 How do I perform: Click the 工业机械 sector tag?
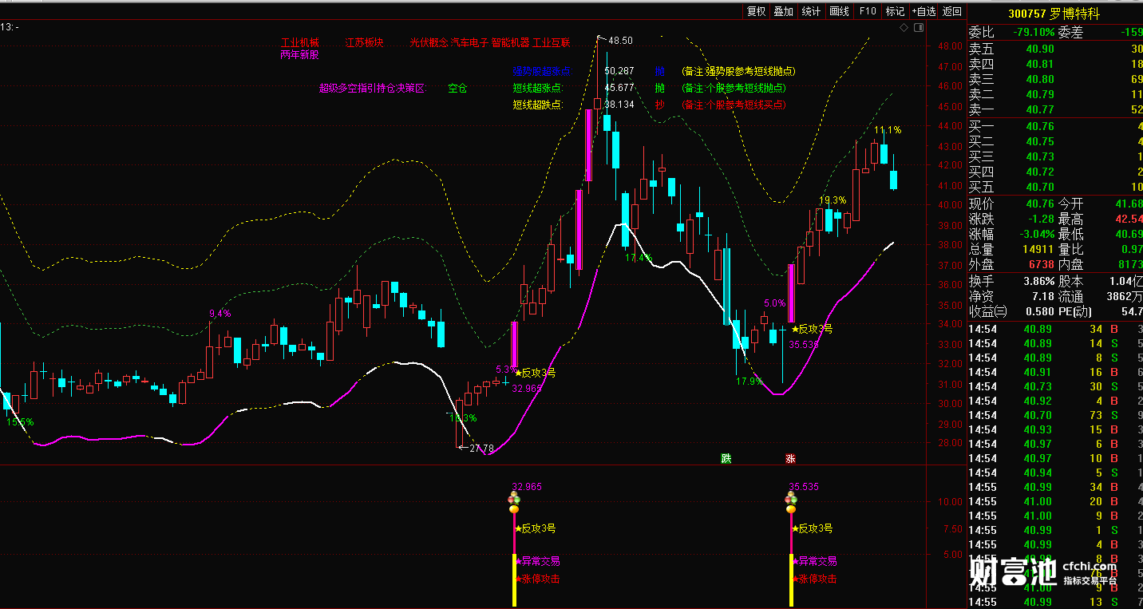click(299, 42)
